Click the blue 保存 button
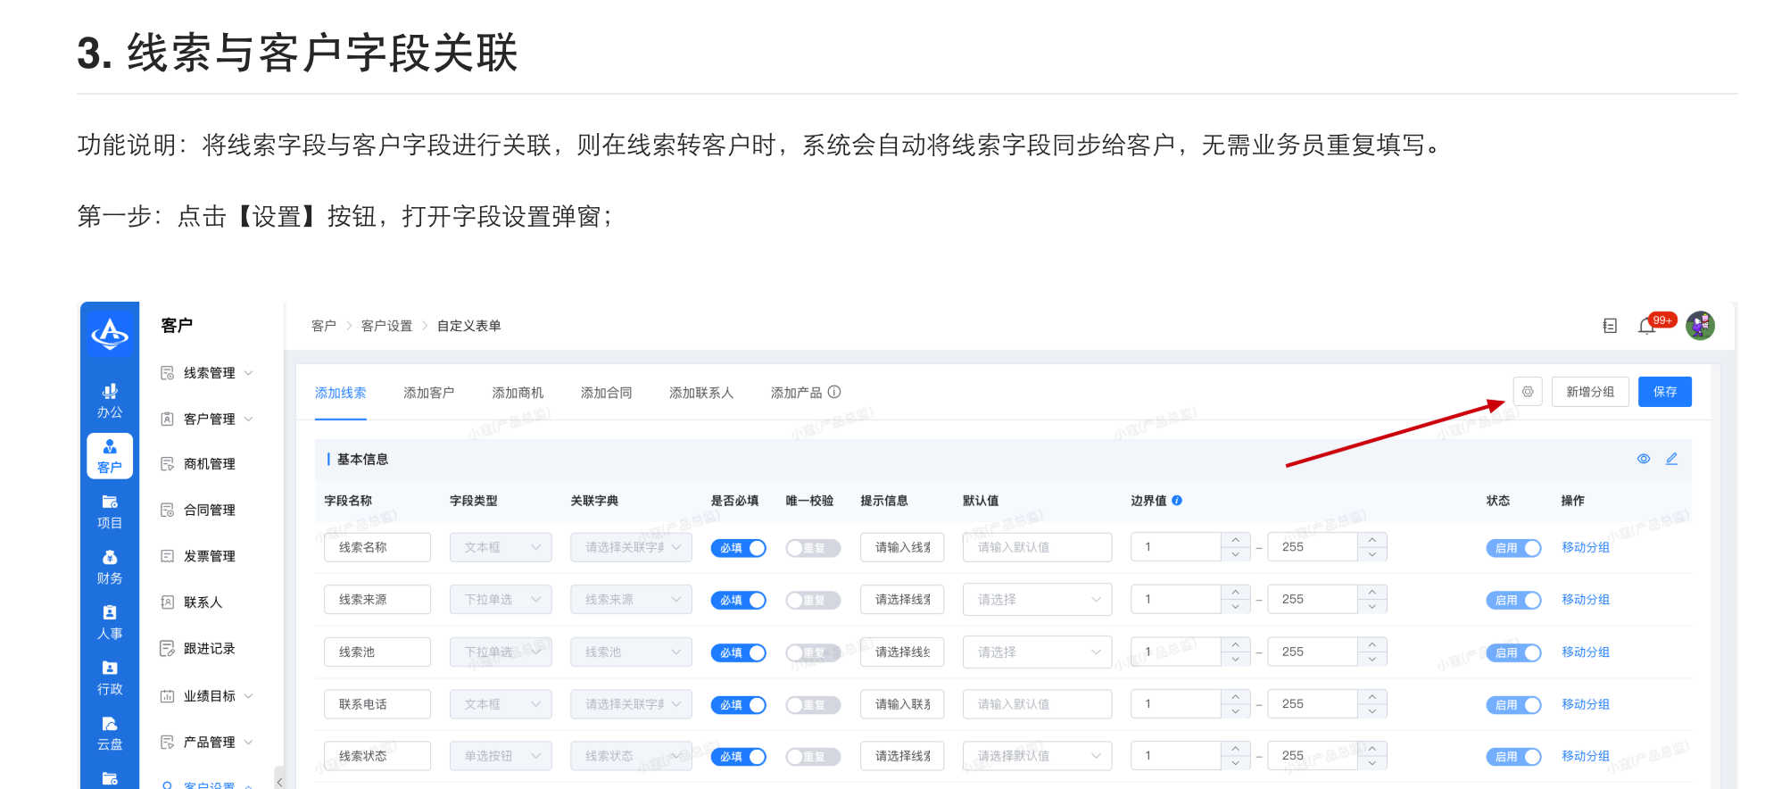The image size is (1790, 789). pos(1664,392)
